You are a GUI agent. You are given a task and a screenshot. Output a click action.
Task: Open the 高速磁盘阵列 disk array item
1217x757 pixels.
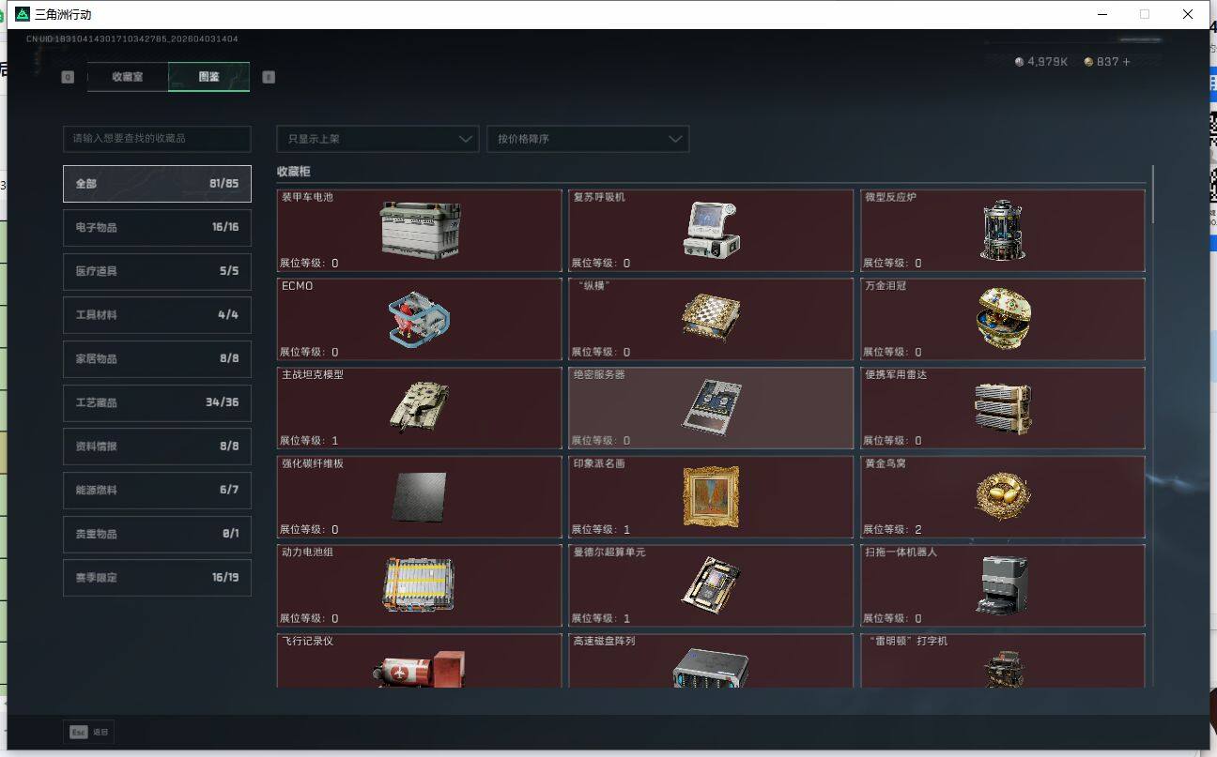point(711,661)
